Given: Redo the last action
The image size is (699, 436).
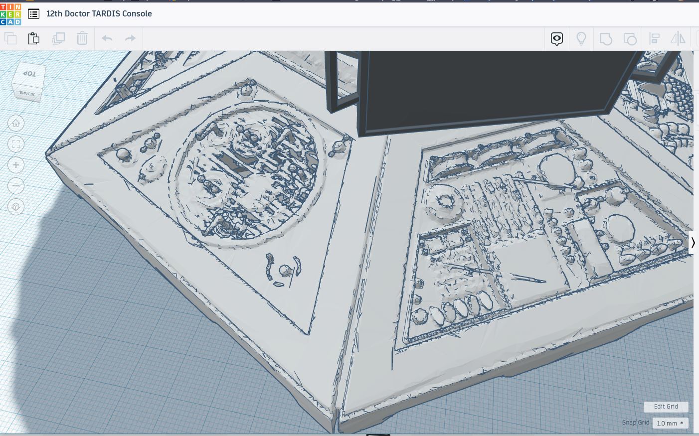Looking at the screenshot, I should [130, 38].
